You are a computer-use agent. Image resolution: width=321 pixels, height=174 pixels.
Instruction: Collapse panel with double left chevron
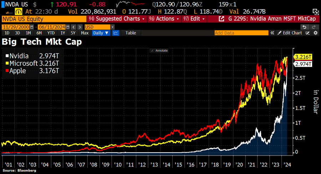272,33
